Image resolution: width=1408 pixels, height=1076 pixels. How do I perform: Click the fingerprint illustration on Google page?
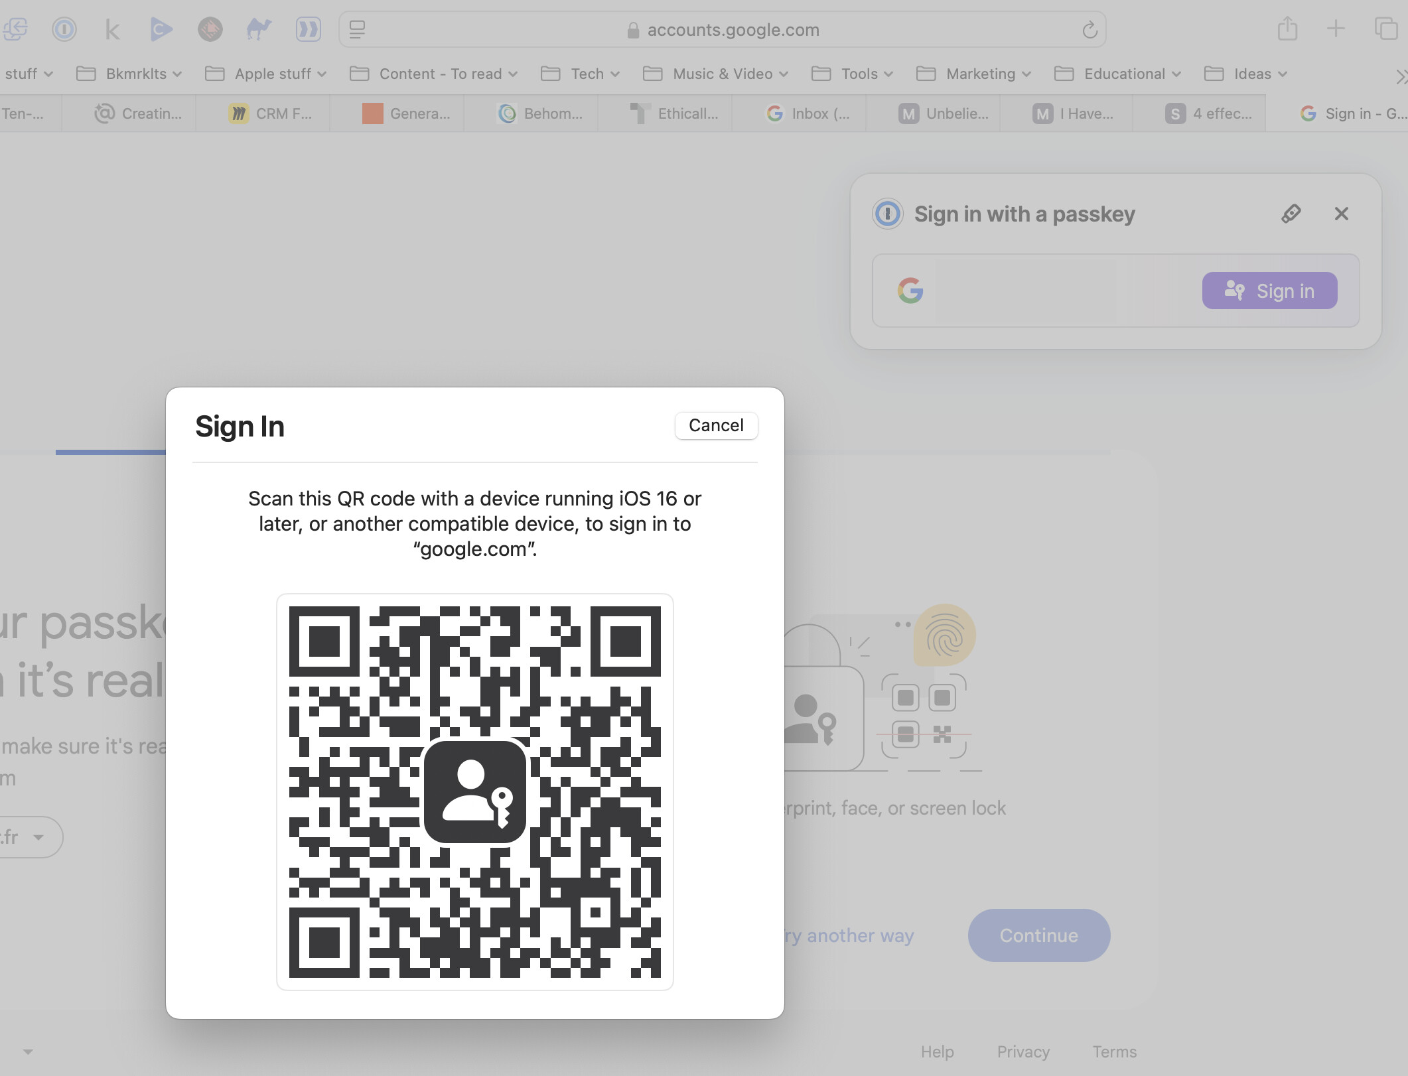tap(945, 634)
